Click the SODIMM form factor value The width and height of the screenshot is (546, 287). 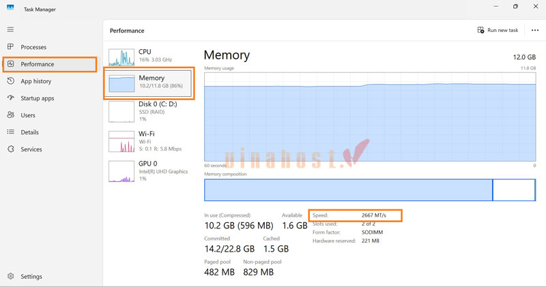point(372,232)
